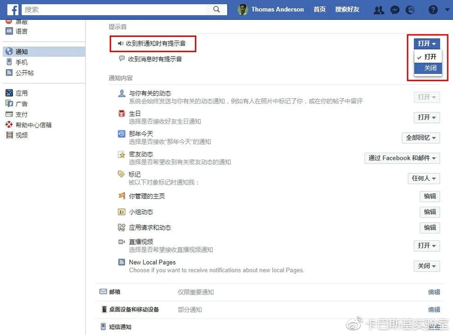Click 编辑 button for 你管理的主页
Viewport: 453px width, 335px height.
[x=430, y=196]
